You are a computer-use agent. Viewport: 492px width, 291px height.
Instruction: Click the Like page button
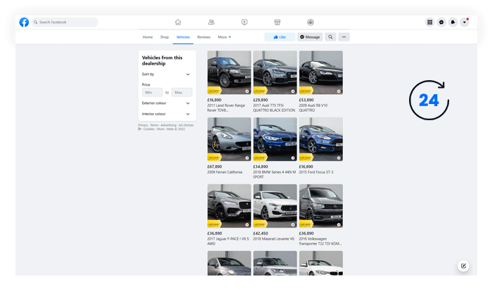(x=280, y=37)
